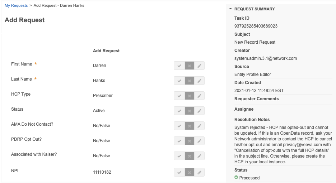Accept the Last Name value Hanks

coord(179,81)
